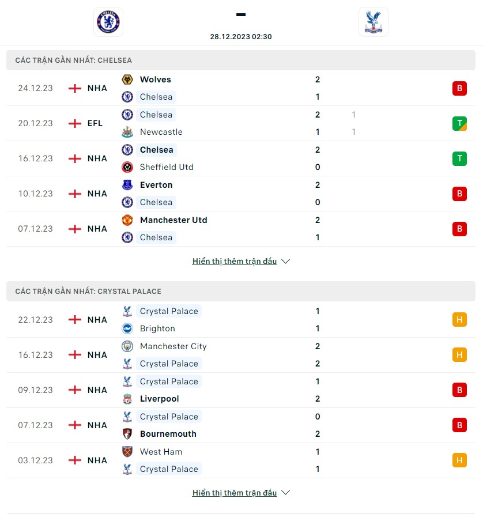This screenshot has height=514, width=483.
Task: Open the EFL competition entry on 20.12.23
Action: click(95, 123)
